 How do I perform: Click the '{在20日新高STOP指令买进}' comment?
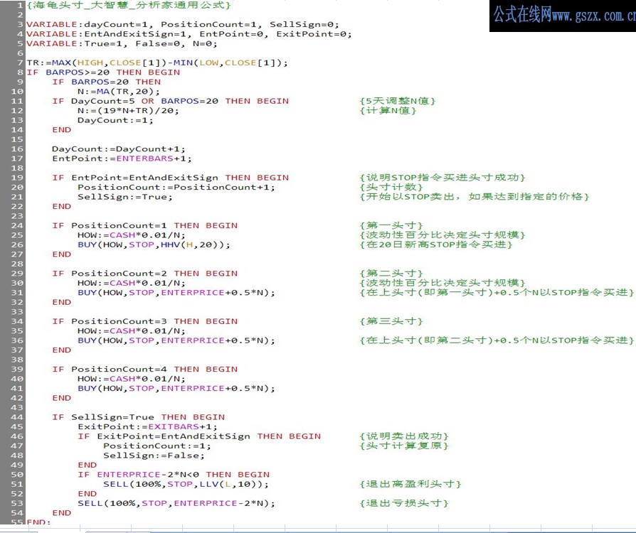(x=435, y=244)
